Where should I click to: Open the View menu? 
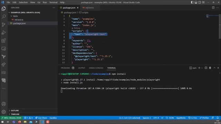pyautogui.click(x=32, y=2)
